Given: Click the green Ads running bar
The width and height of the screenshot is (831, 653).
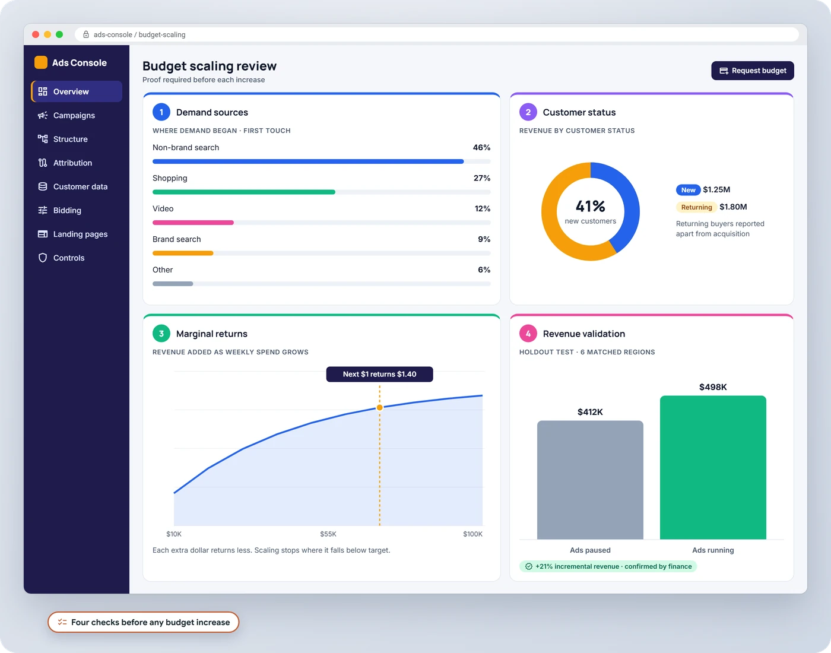Looking at the screenshot, I should (713, 468).
